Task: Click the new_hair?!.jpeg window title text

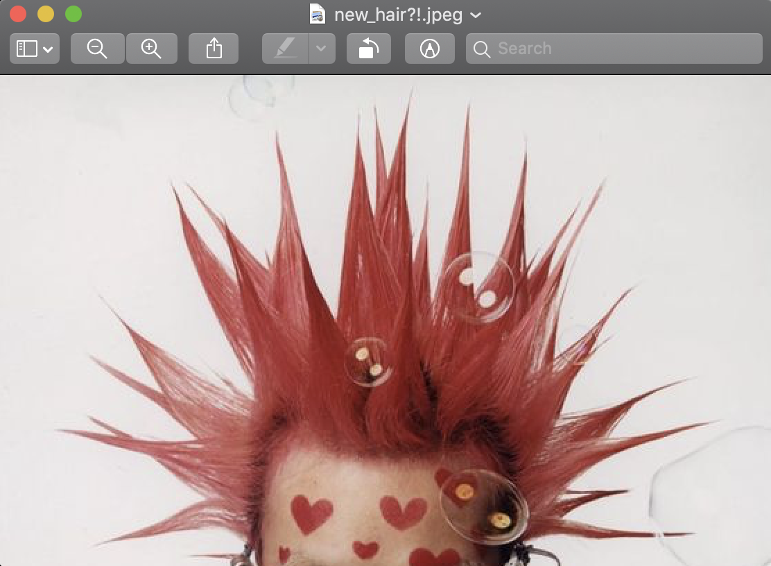Action: tap(398, 15)
